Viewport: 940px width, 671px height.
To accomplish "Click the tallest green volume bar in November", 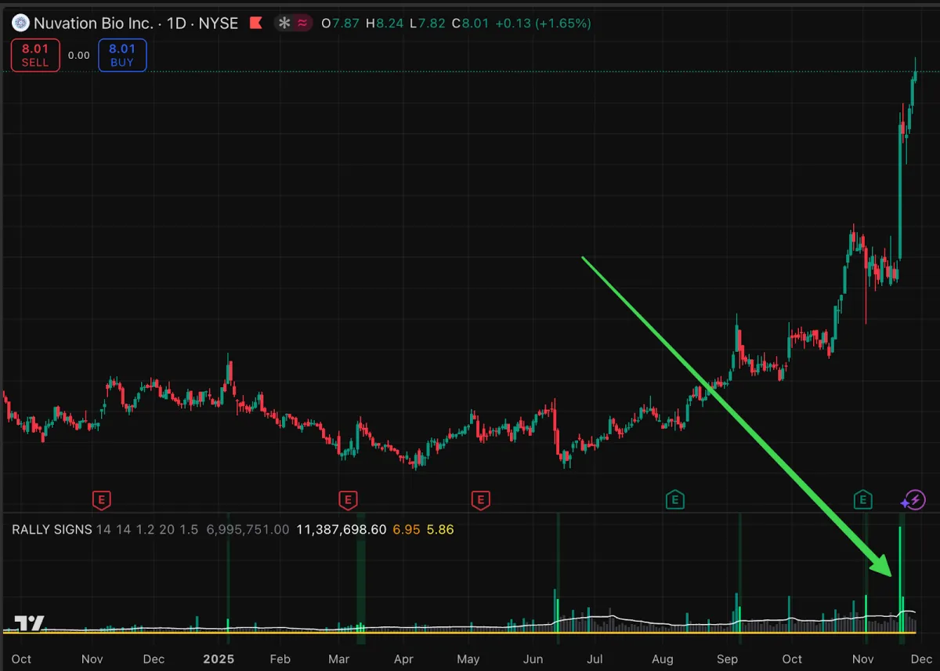I will [x=900, y=579].
